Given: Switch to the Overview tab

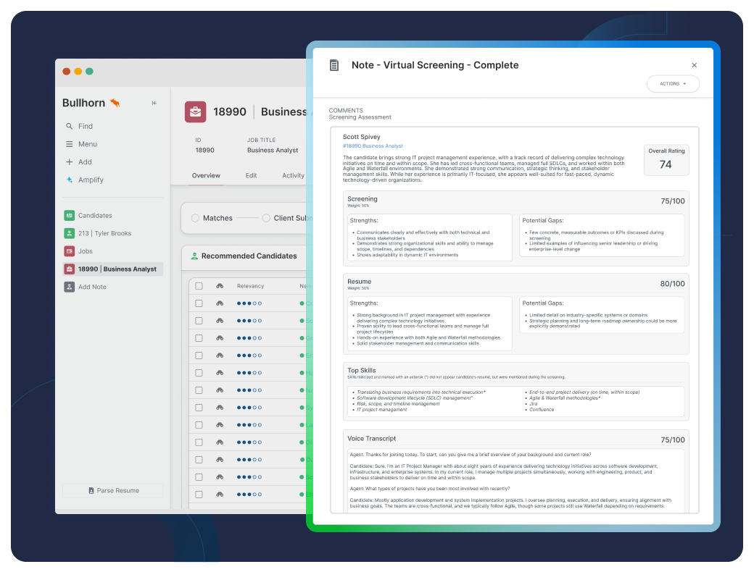Looking at the screenshot, I should [x=206, y=175].
